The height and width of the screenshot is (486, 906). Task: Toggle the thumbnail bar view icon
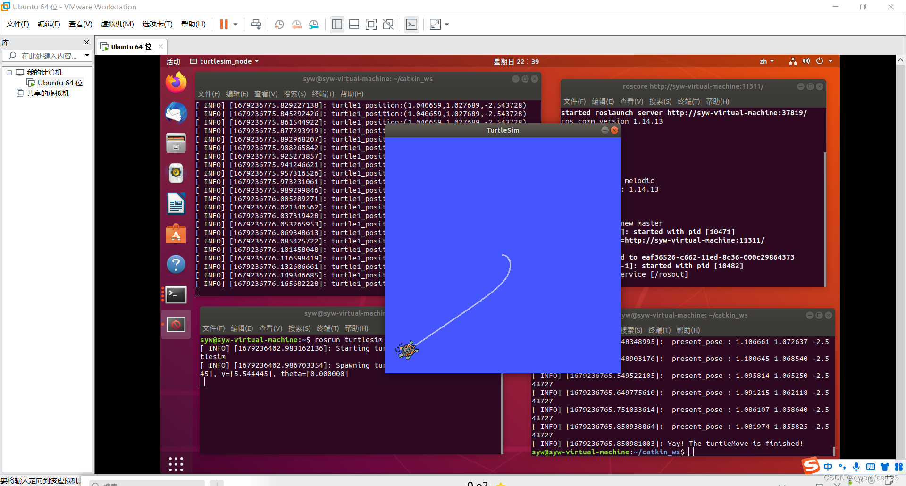point(354,25)
